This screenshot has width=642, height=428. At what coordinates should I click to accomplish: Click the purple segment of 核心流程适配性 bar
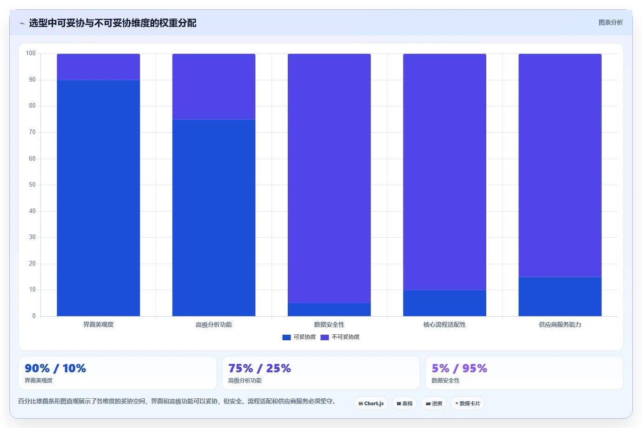[x=444, y=172]
